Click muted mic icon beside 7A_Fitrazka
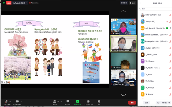The height and width of the screenshot is (107, 172). tap(170, 61)
